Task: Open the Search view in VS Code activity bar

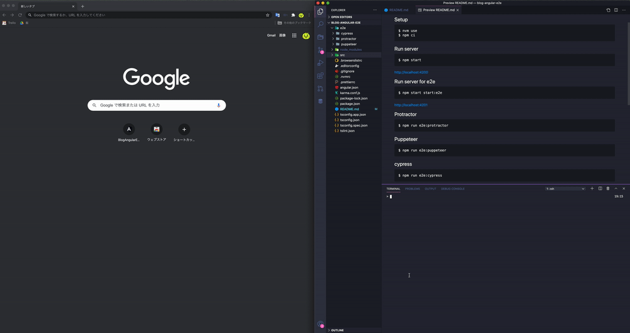Action: click(320, 25)
